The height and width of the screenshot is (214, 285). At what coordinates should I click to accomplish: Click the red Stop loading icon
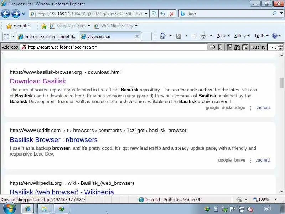click(x=172, y=14)
